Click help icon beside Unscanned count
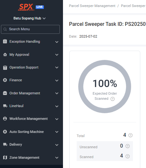 coord(128,146)
